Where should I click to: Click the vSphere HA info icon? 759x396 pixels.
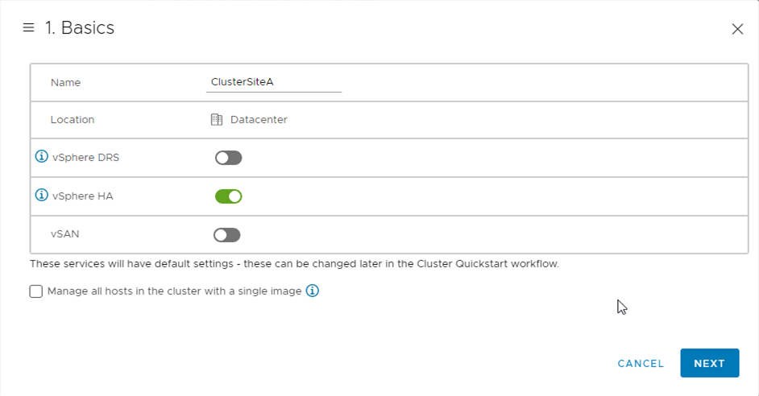pyautogui.click(x=42, y=196)
